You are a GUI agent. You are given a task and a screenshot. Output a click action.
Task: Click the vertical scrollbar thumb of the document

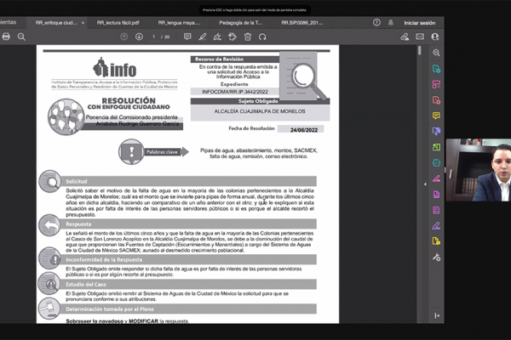coord(420,50)
